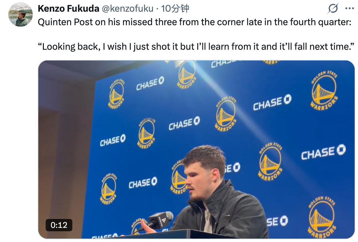Open the @kenzofuku handle link

click(127, 9)
